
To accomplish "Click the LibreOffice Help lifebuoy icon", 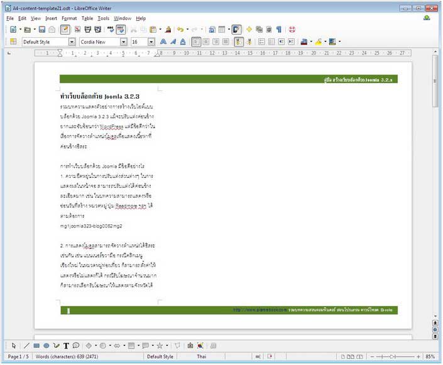I will tap(292, 30).
